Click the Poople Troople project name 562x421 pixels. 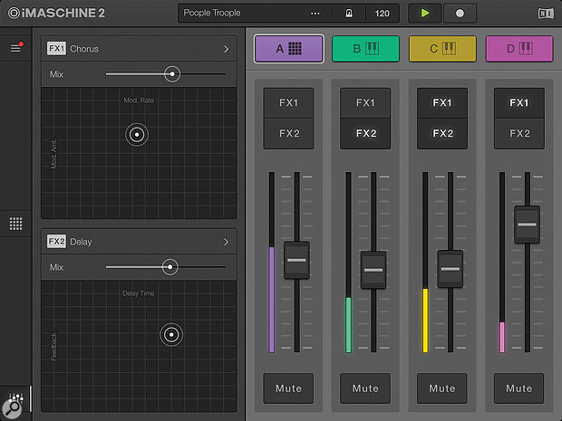pyautogui.click(x=212, y=13)
